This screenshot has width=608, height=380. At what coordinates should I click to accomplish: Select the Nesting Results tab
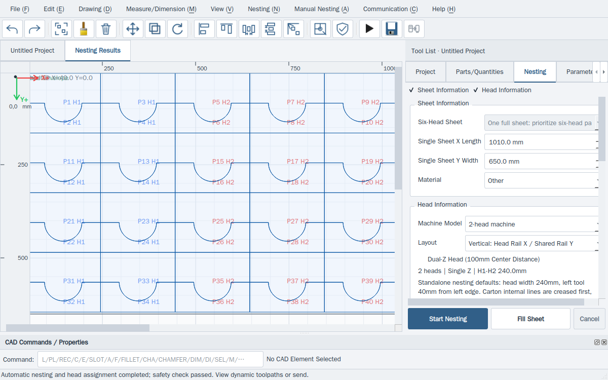[x=98, y=51]
